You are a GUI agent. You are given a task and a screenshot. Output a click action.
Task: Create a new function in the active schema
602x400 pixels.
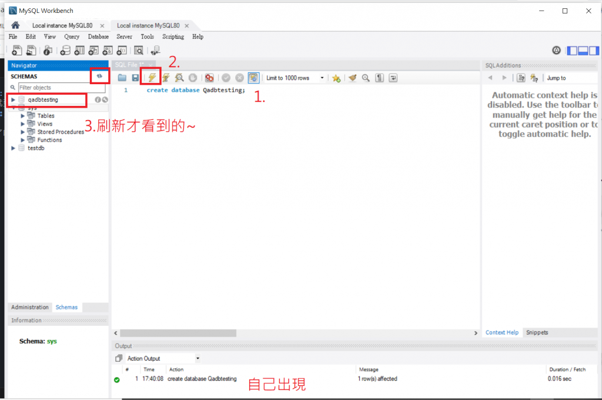pyautogui.click(x=122, y=51)
